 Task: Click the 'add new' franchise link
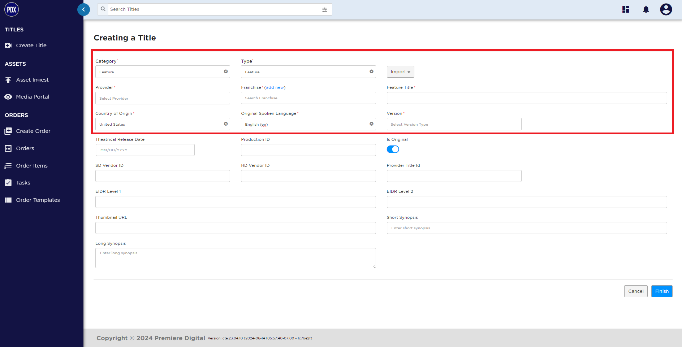[275, 87]
